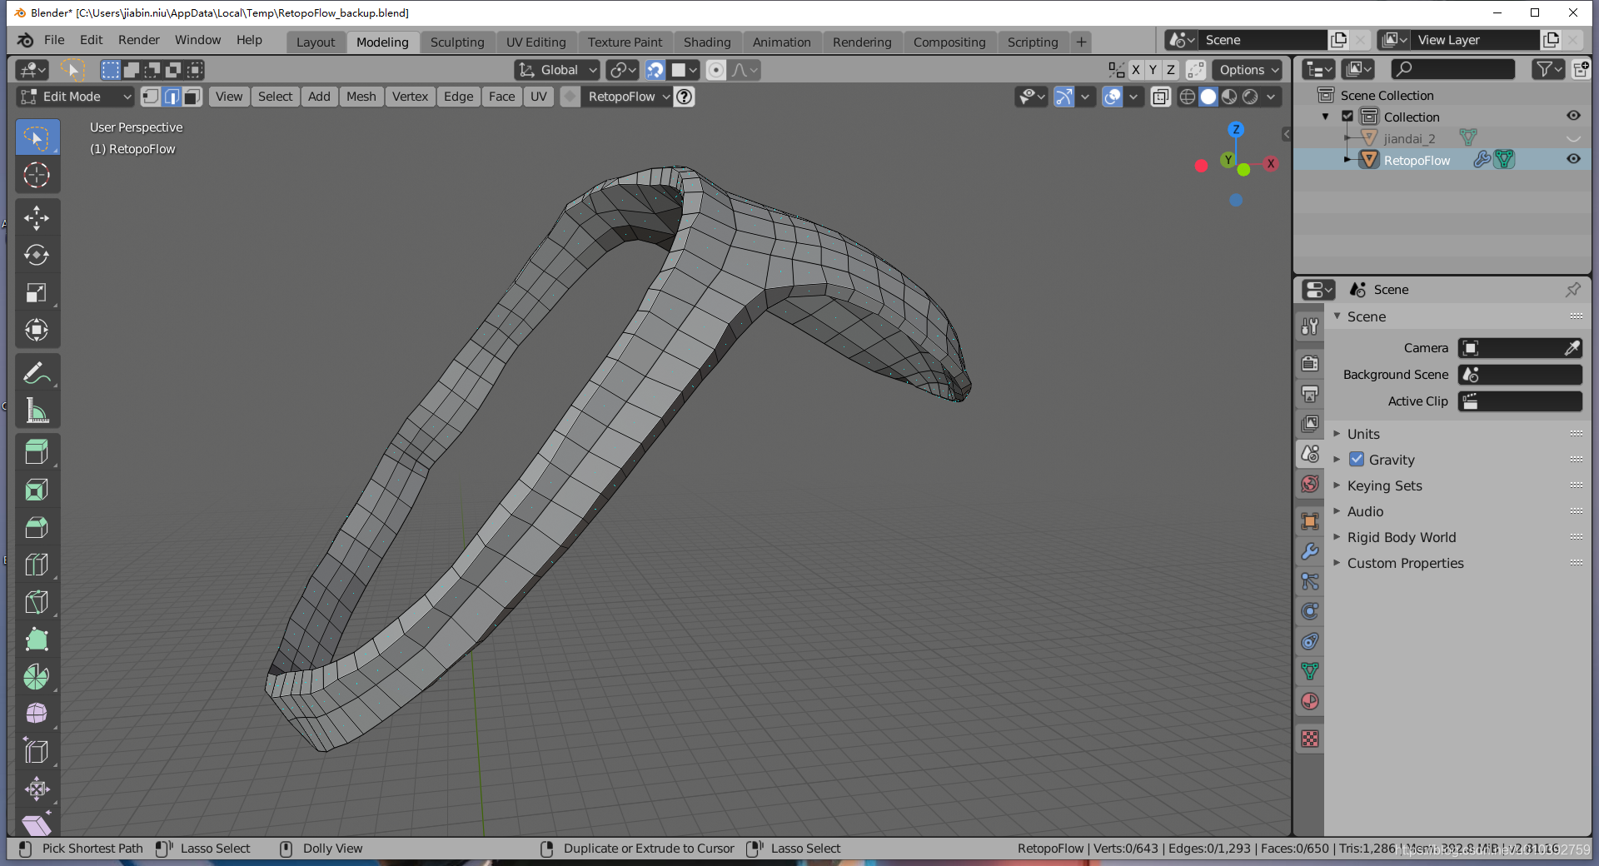Open the Render menu
Image resolution: width=1599 pixels, height=866 pixels.
coord(139,40)
